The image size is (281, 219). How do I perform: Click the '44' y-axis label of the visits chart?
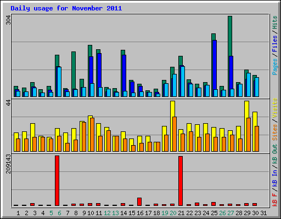click(8, 103)
